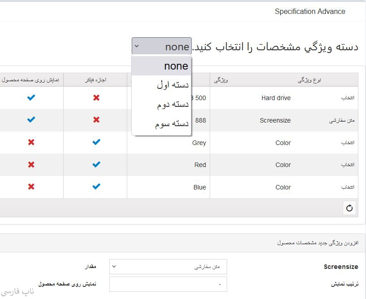Toggle red X product-page icon in Blue row
The width and height of the screenshot is (366, 299).
point(31,187)
